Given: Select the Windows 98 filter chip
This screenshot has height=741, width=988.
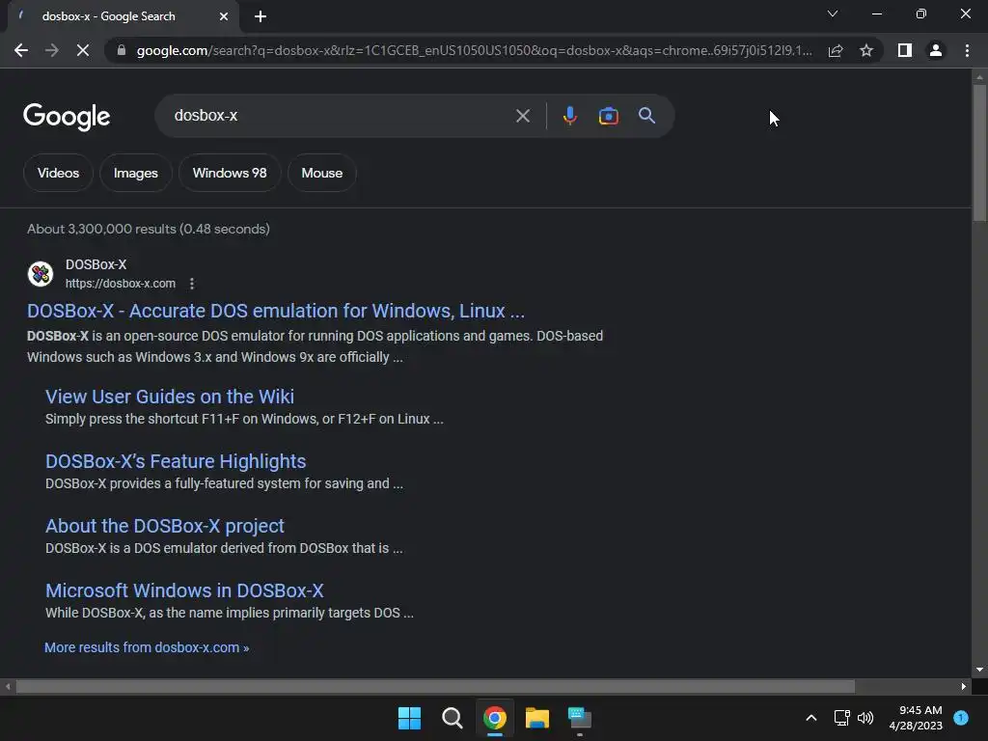Looking at the screenshot, I should (x=230, y=173).
